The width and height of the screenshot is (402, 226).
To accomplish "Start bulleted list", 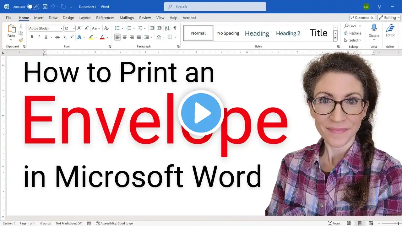I will pyautogui.click(x=117, y=28).
